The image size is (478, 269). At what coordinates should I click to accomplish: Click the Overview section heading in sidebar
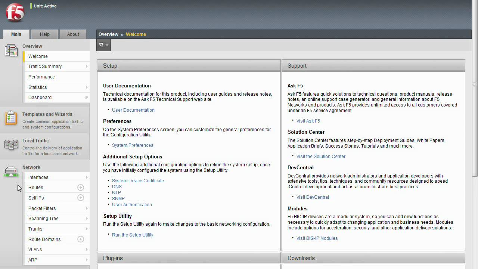click(32, 46)
